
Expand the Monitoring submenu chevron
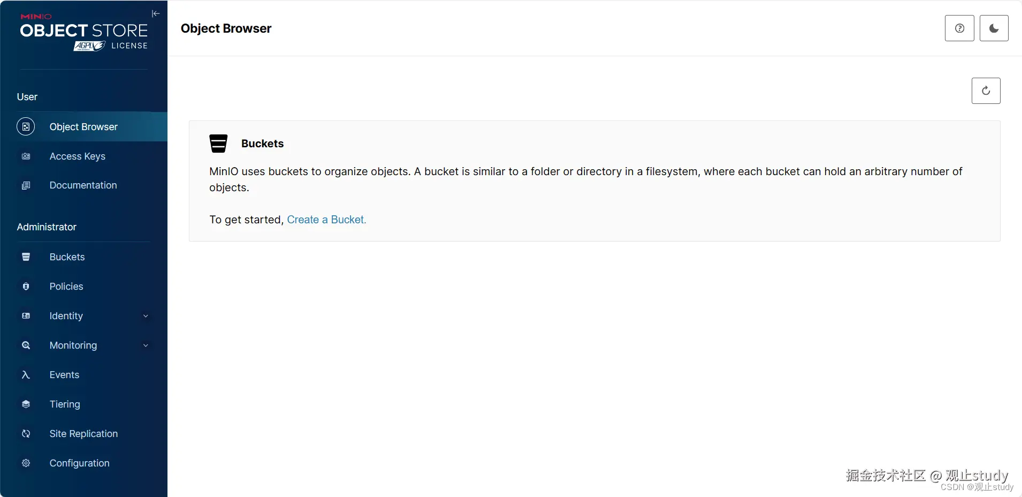[x=146, y=345]
